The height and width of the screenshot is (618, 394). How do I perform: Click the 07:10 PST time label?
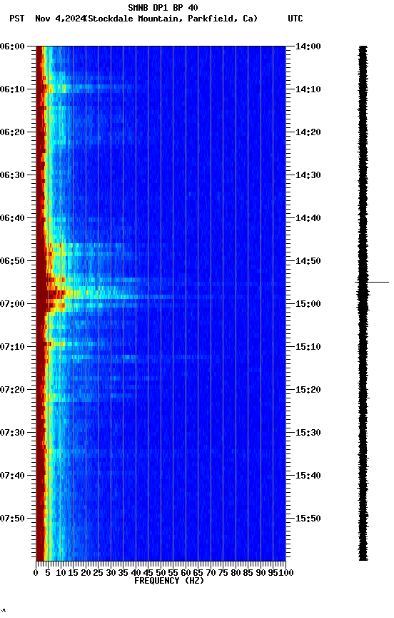pyautogui.click(x=12, y=347)
